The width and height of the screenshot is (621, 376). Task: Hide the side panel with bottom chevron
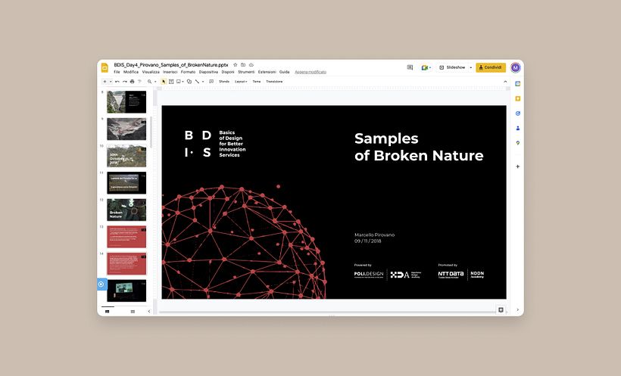518,310
